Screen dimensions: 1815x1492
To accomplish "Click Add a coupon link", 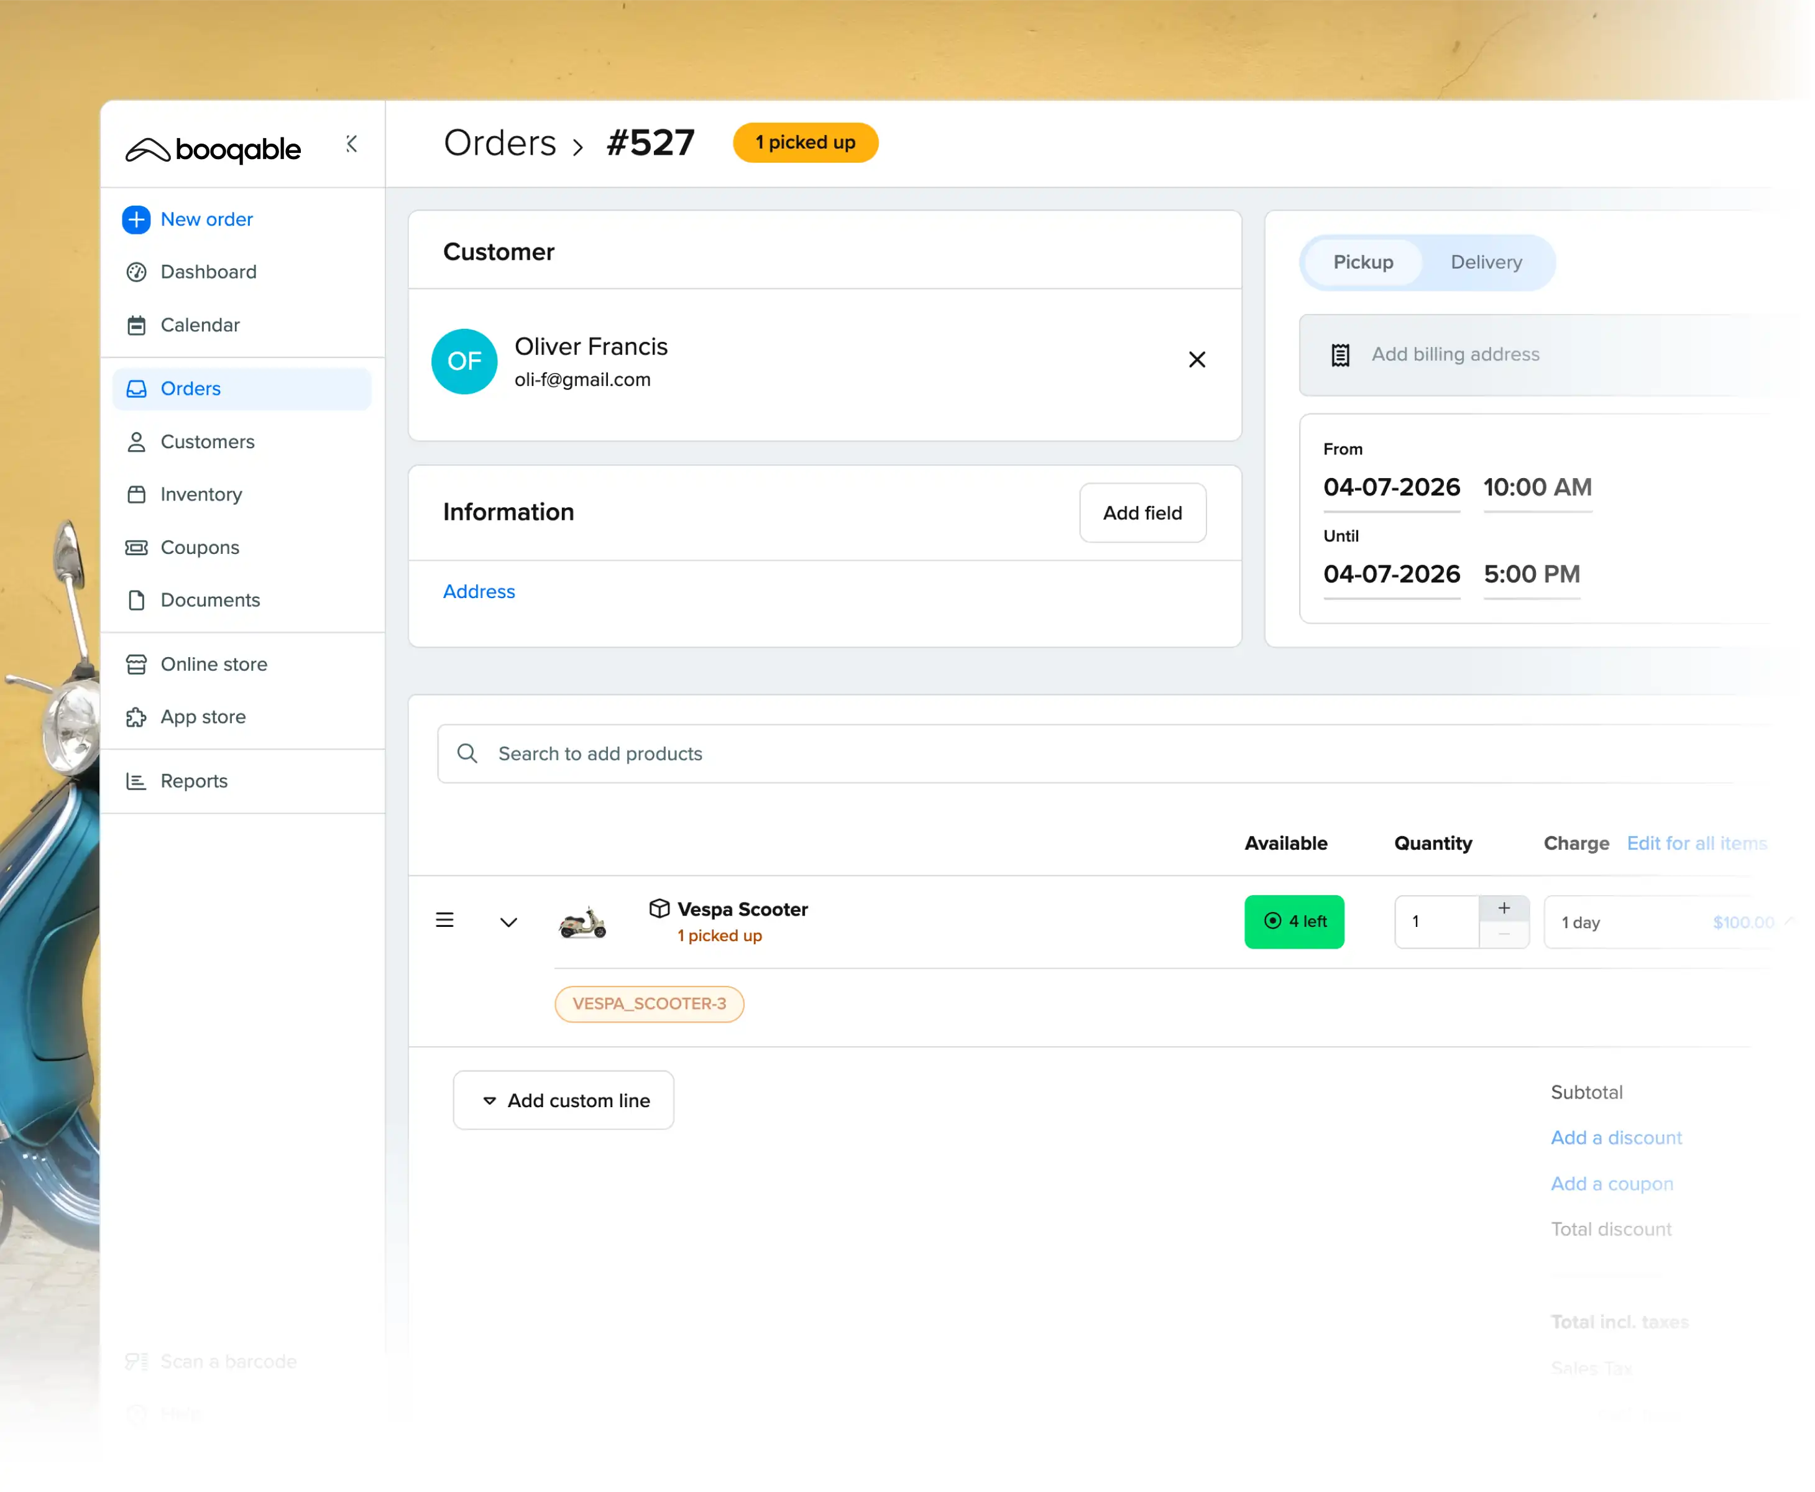I will tap(1611, 1184).
